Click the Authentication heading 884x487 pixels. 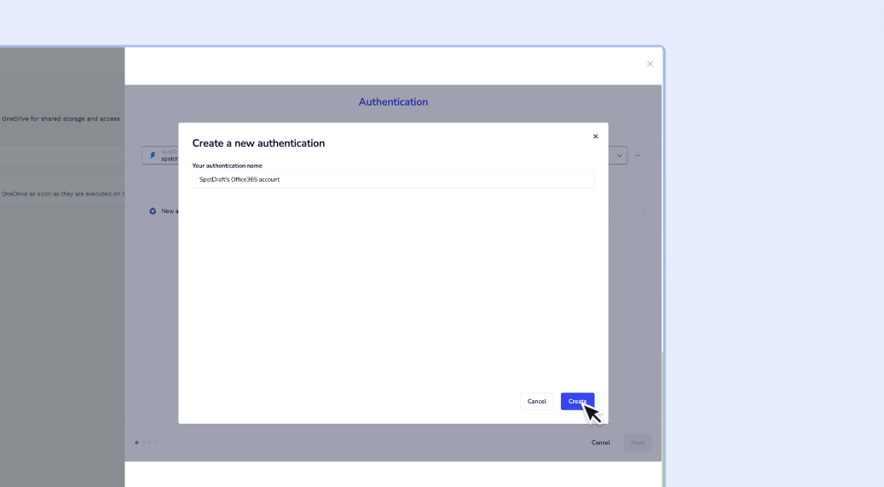pos(393,101)
